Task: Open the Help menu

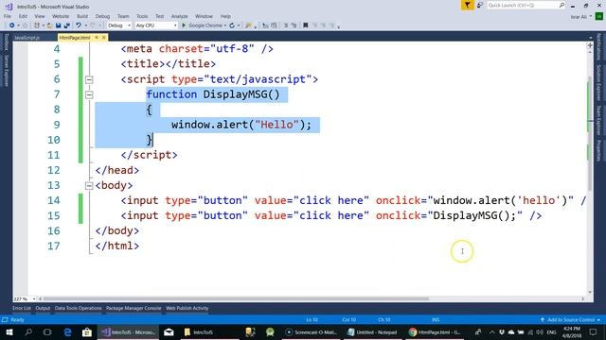Action: 225,16
